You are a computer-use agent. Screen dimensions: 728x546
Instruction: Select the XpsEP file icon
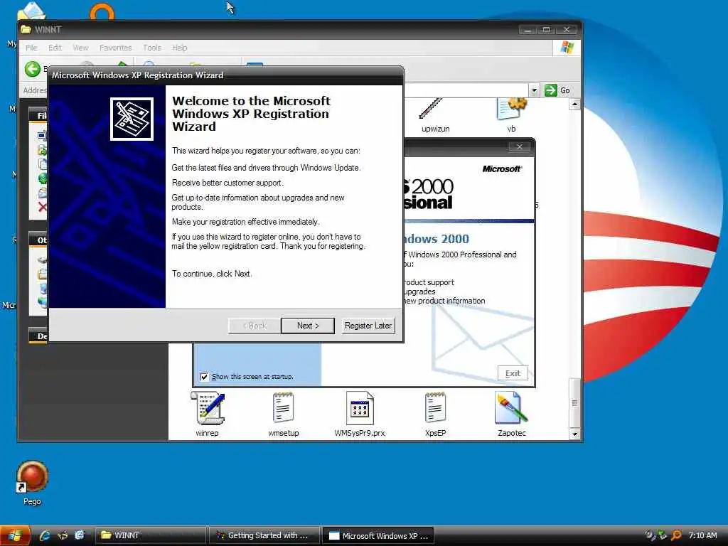pyautogui.click(x=436, y=407)
